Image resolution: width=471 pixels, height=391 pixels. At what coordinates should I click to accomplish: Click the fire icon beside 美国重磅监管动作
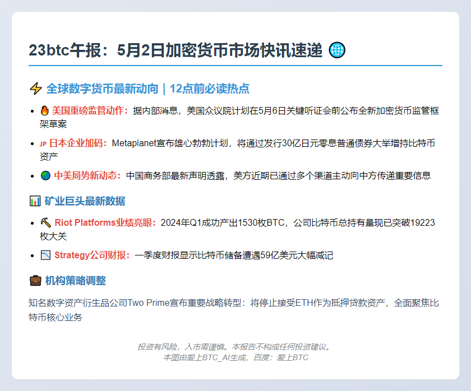click(44, 110)
